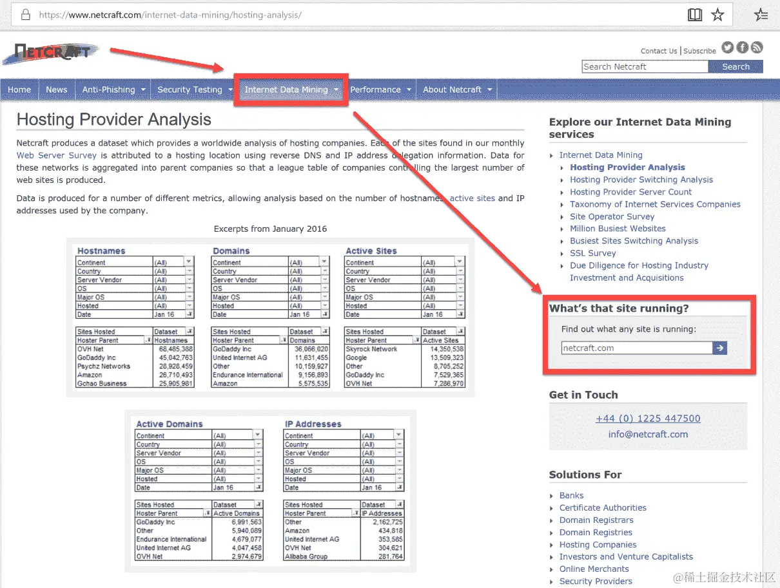
Task: Open SSL Survey link
Action: [x=593, y=253]
